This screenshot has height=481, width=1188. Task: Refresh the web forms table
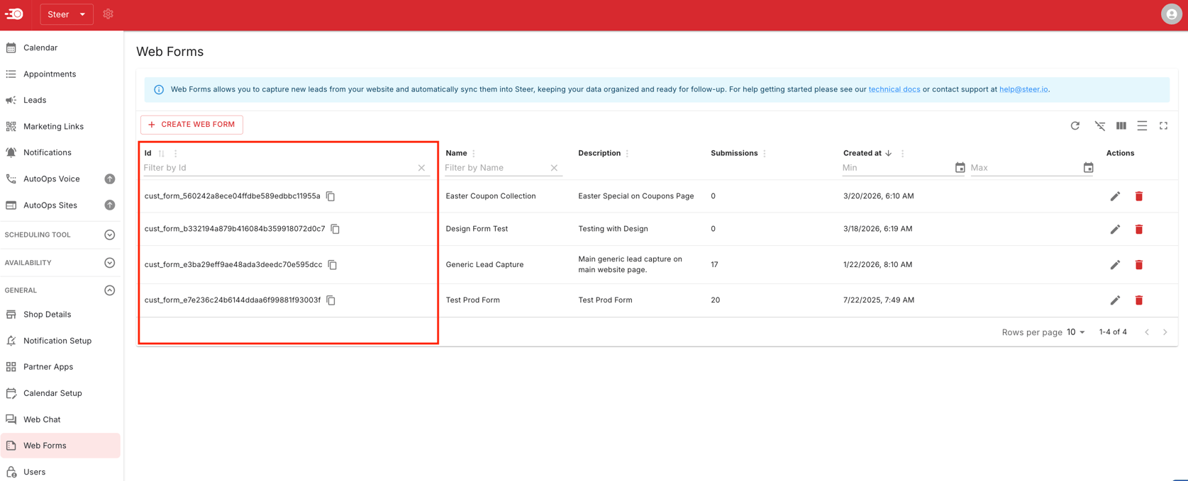pyautogui.click(x=1075, y=126)
